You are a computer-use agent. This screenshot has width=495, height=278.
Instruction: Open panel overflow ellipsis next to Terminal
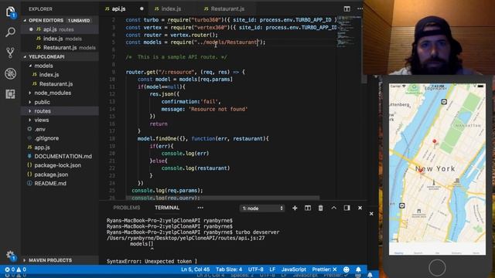(x=200, y=208)
